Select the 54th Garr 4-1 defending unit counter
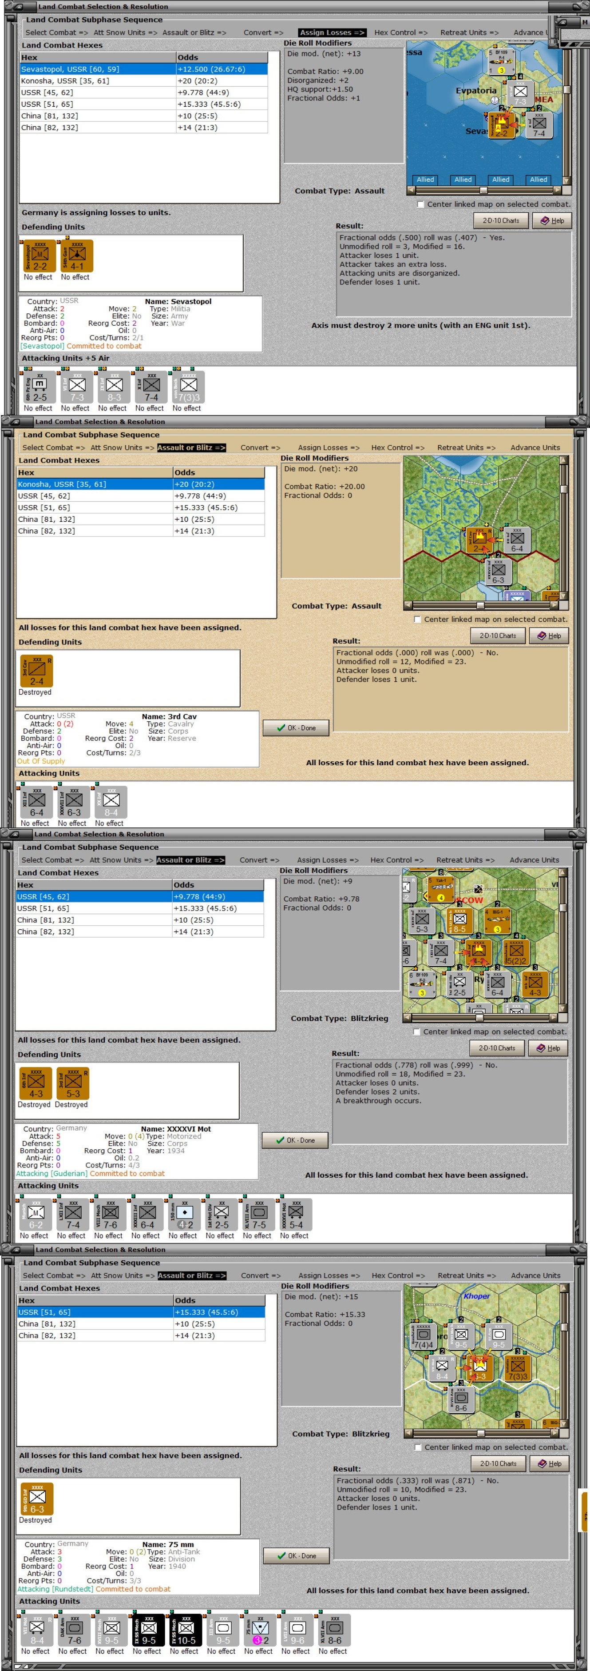 (77, 256)
